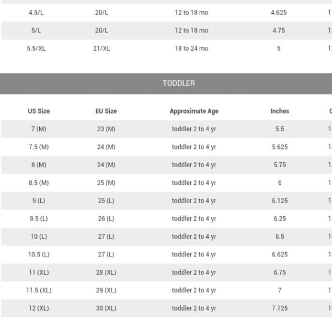Select the 5.5/XL US size cell
332x331 pixels.
pyautogui.click(x=36, y=49)
